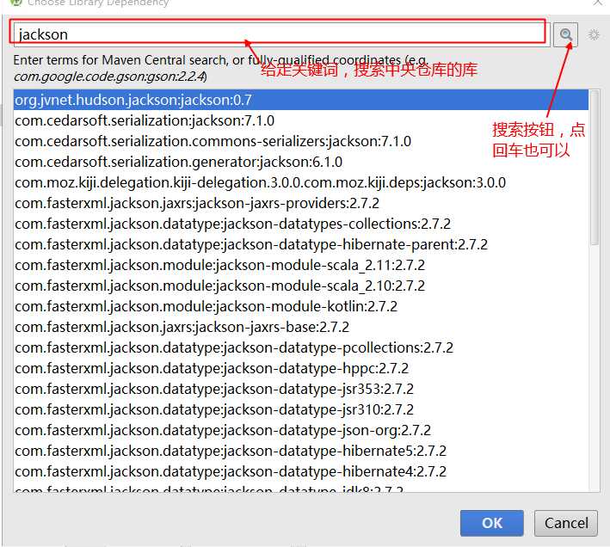Select jackson-datatype-hibernate5:2.7.2 entry
This screenshot has height=547, width=610.
pyautogui.click(x=301, y=451)
